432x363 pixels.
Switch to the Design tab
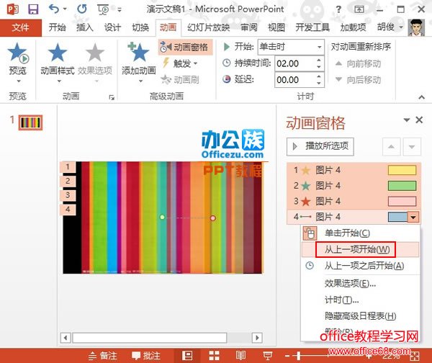(112, 27)
